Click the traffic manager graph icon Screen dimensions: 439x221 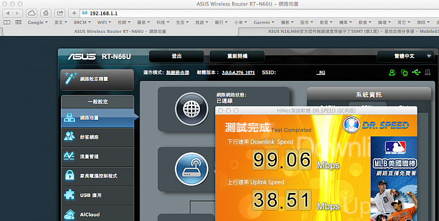69,156
